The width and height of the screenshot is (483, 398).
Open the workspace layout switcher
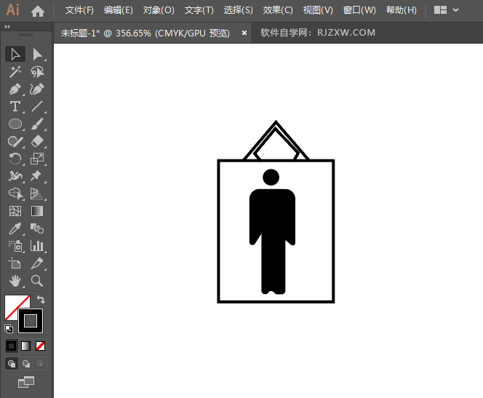(440, 10)
